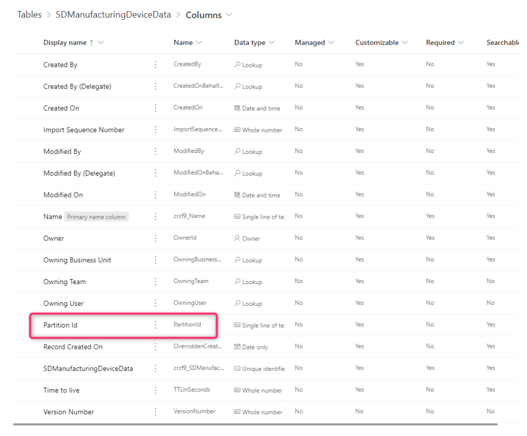Click more options for Import Sequence Number

coord(156,130)
